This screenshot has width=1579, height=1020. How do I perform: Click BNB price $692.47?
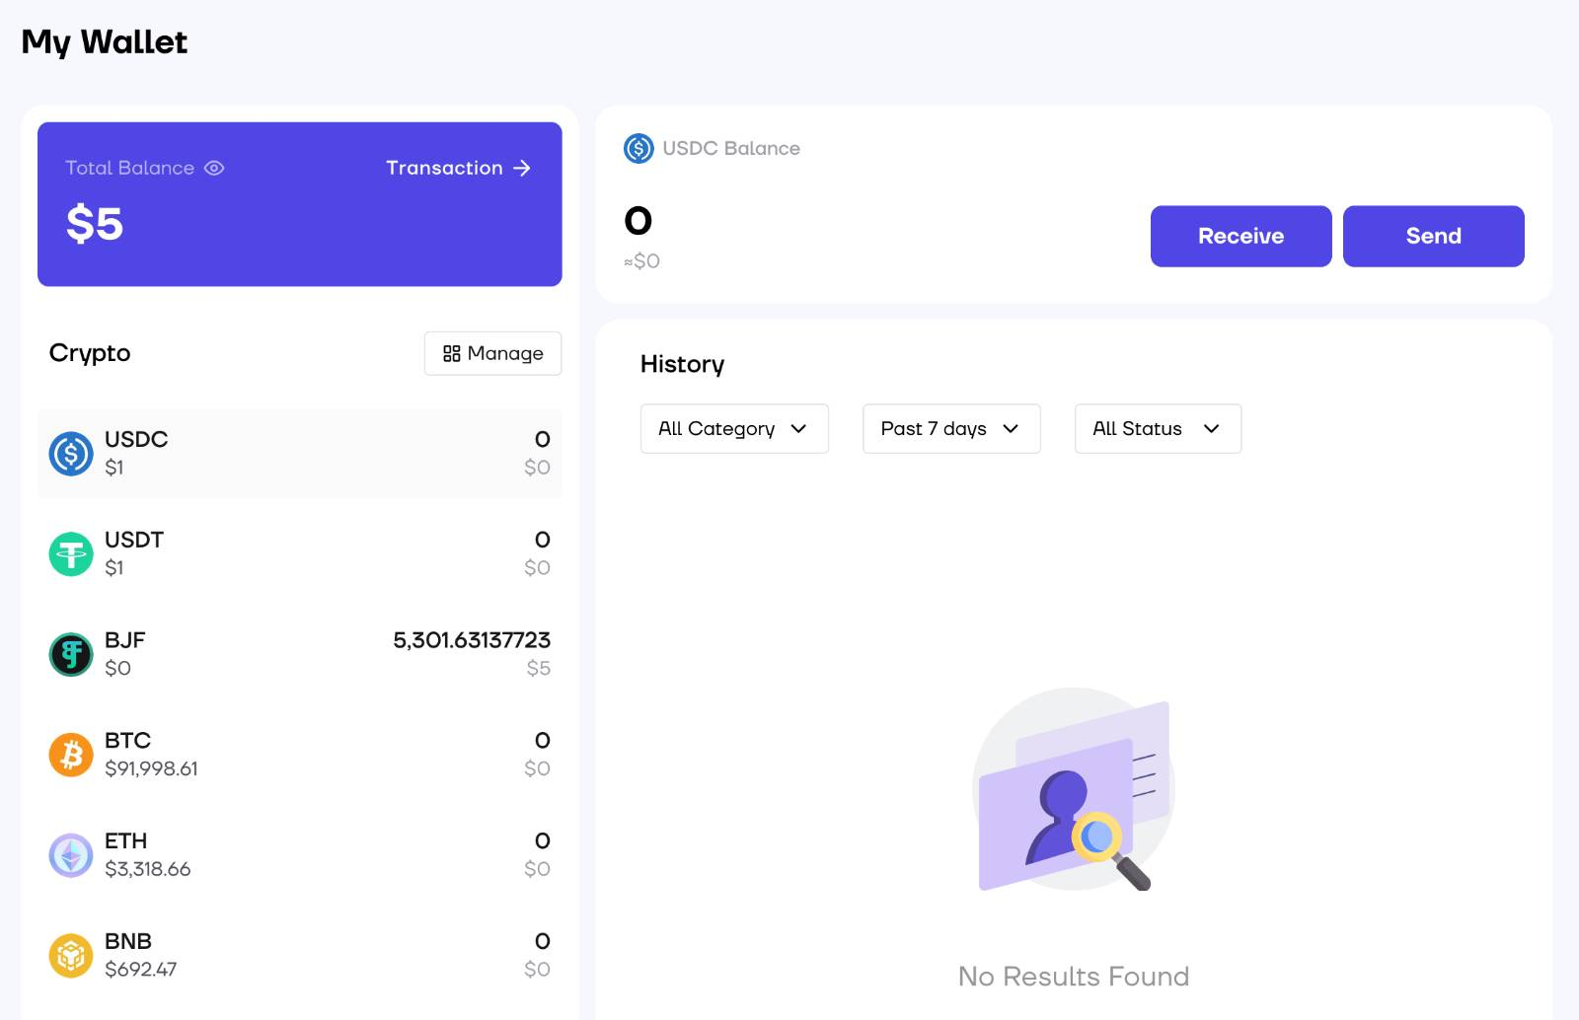coord(141,970)
